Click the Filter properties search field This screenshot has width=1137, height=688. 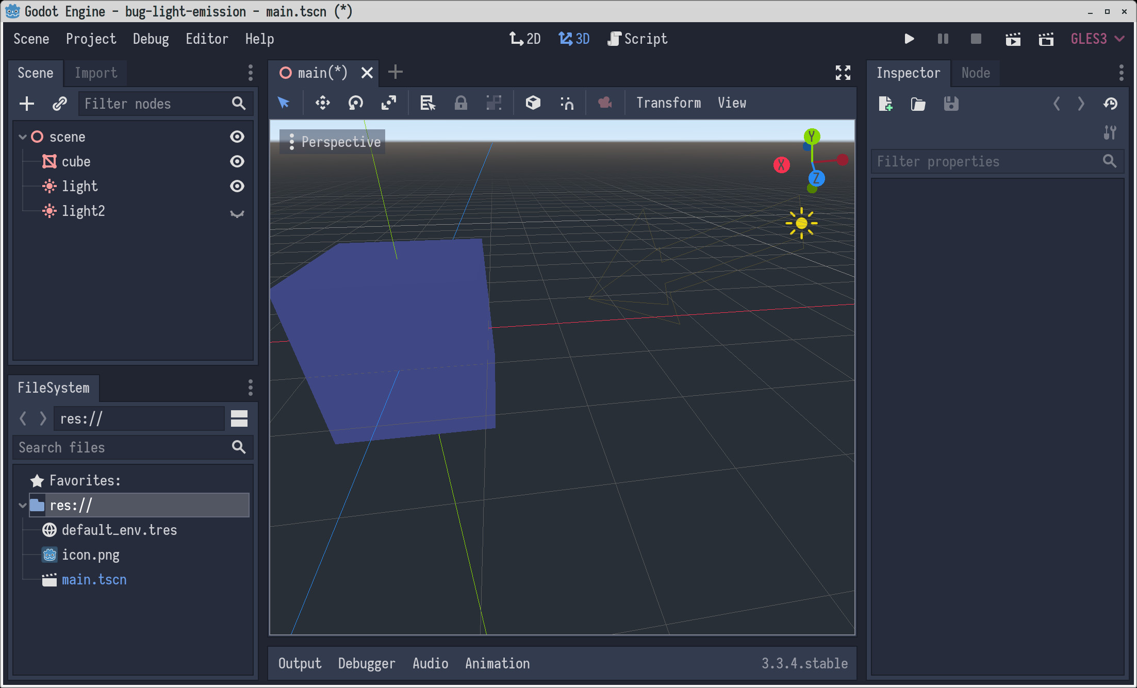(x=980, y=161)
